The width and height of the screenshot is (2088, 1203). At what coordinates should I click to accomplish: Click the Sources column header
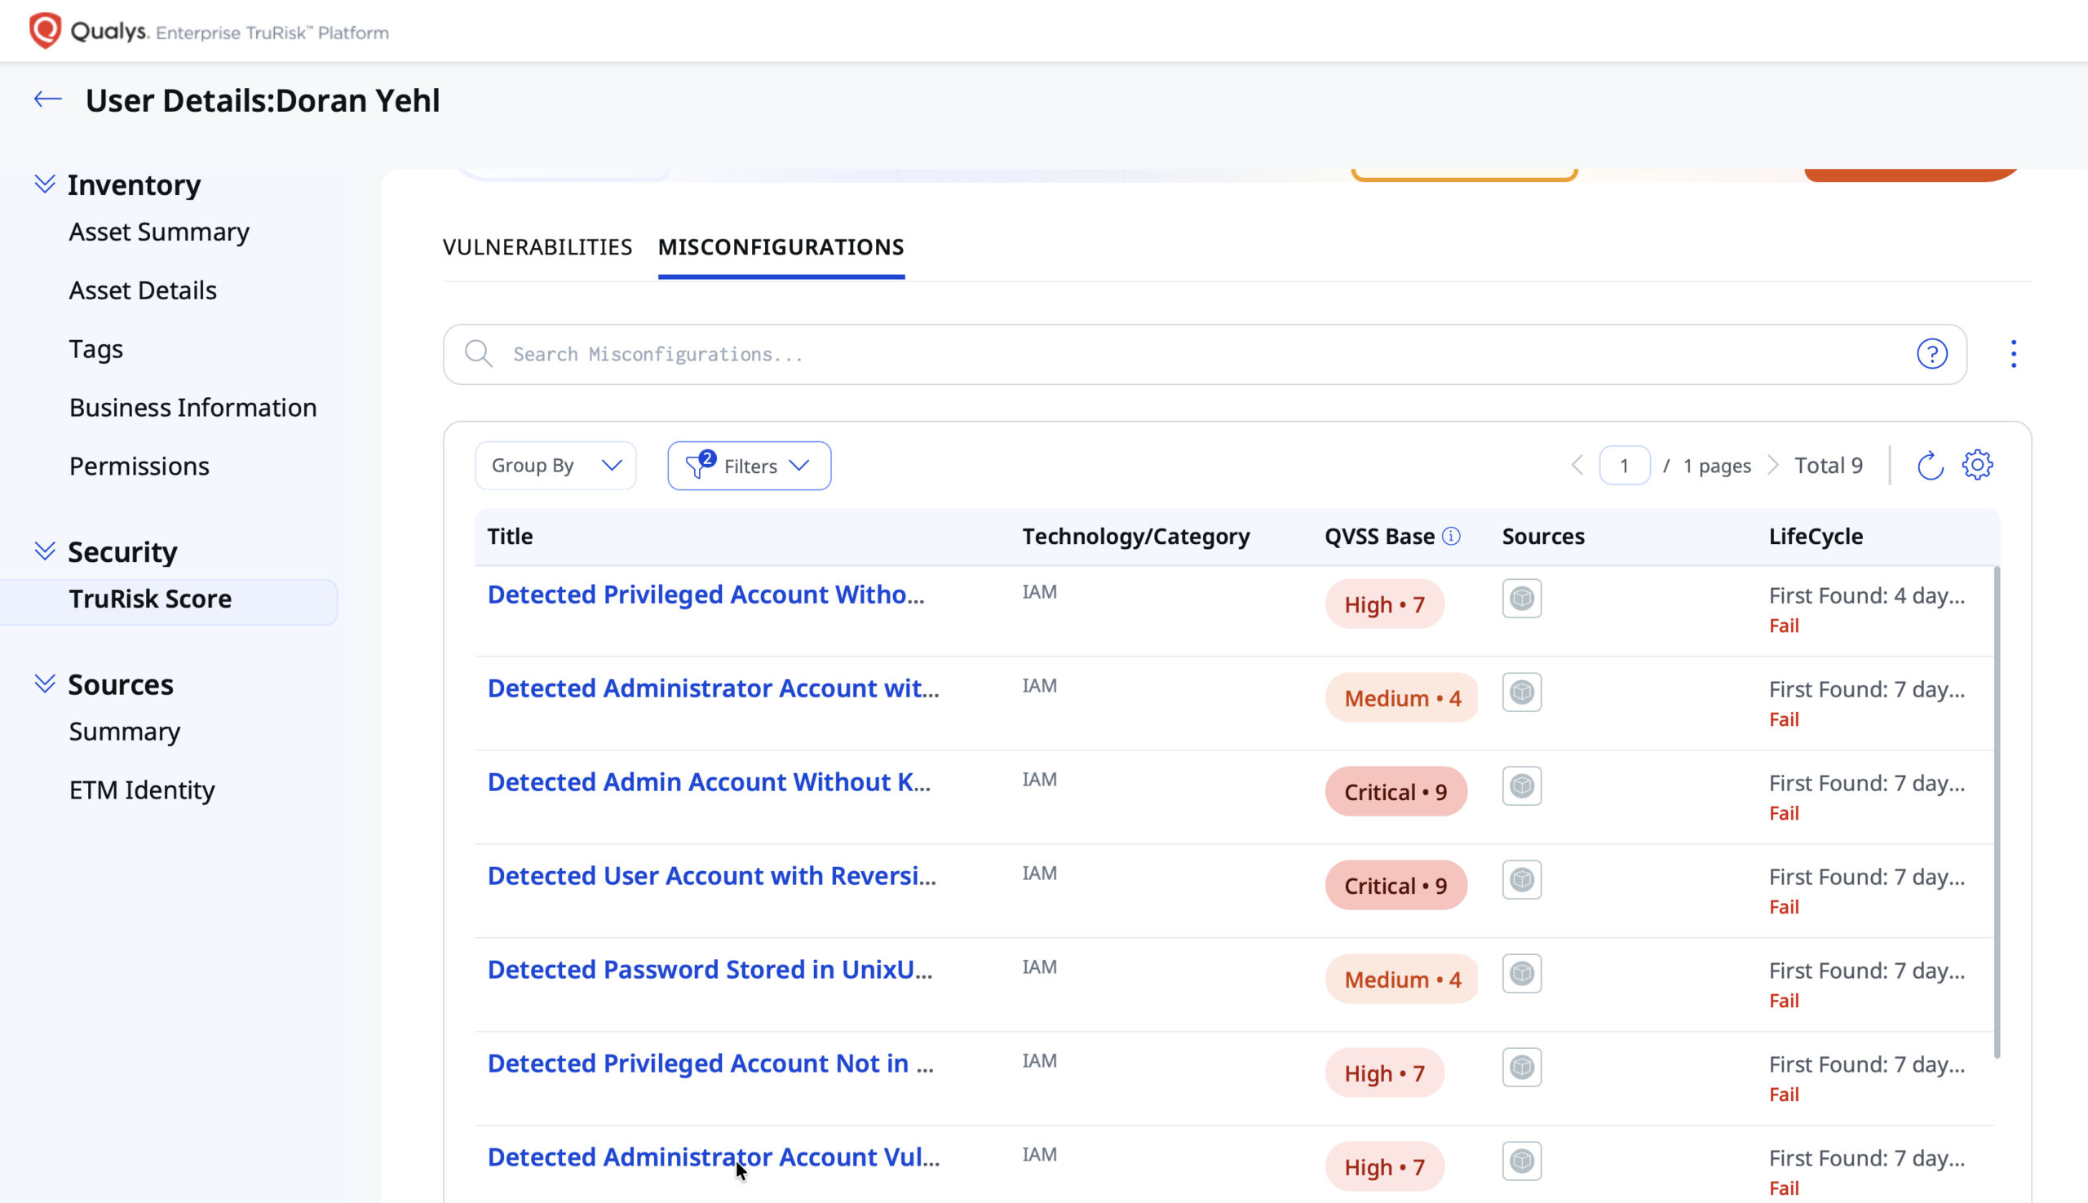click(x=1542, y=536)
